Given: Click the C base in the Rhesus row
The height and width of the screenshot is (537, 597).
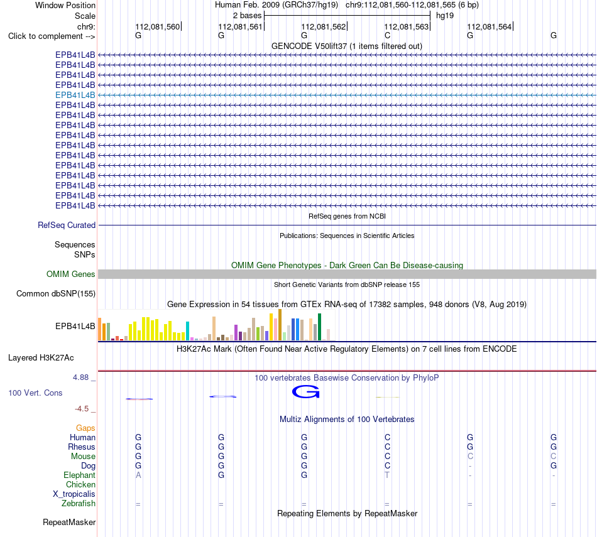Looking at the screenshot, I should (x=387, y=447).
